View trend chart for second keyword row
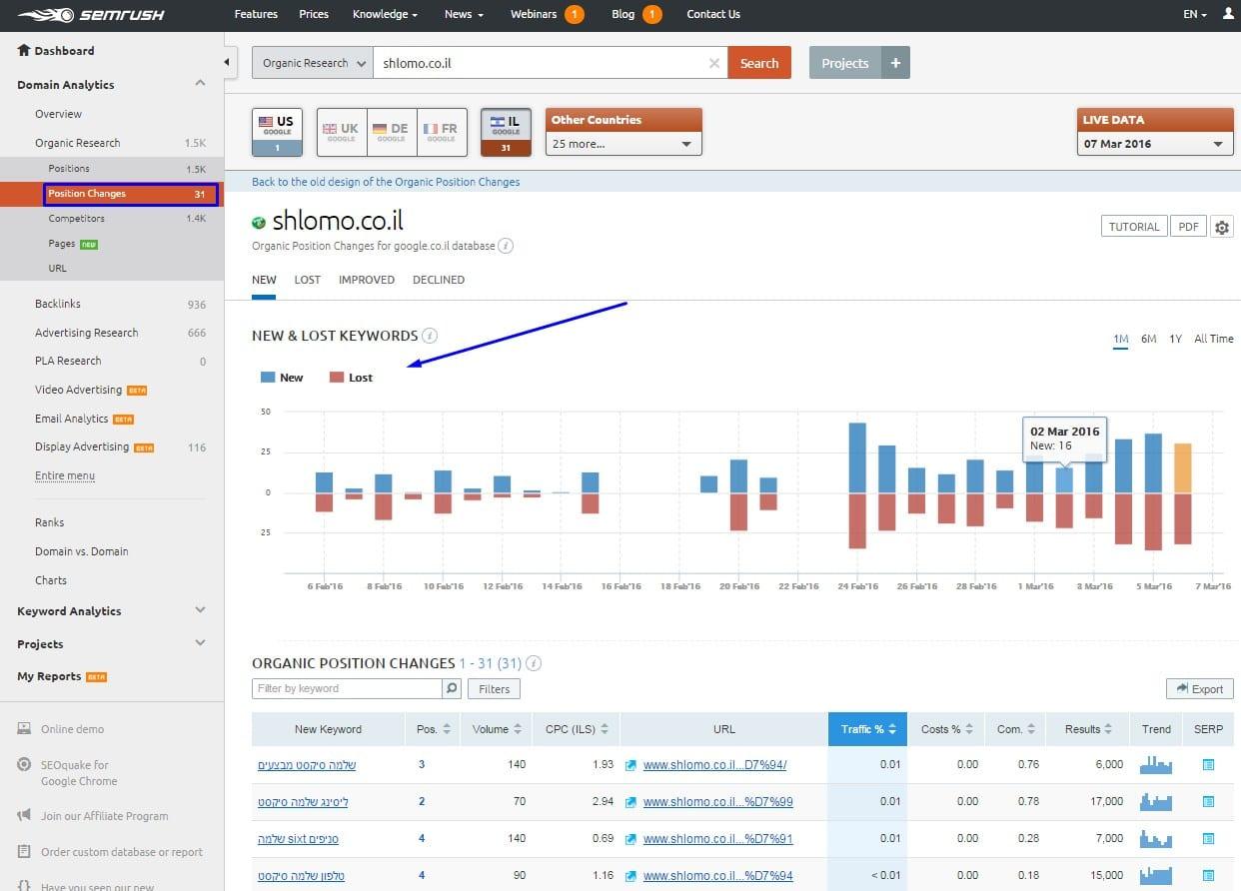This screenshot has height=891, width=1241. click(1155, 802)
